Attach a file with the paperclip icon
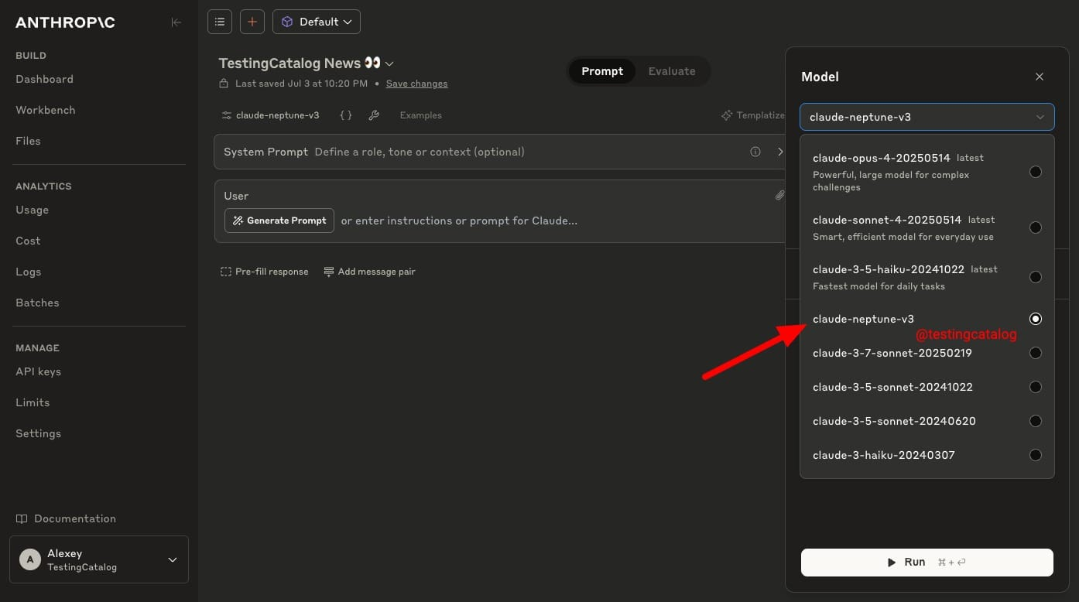 click(780, 196)
